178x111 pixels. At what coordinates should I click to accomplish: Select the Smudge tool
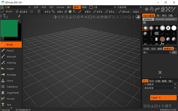11,75
